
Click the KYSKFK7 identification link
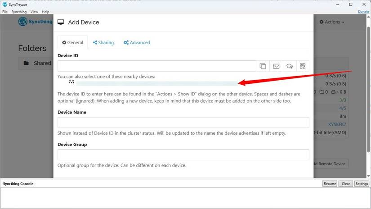pyautogui.click(x=337, y=124)
